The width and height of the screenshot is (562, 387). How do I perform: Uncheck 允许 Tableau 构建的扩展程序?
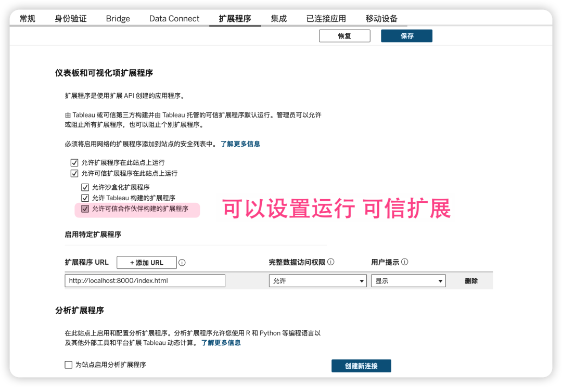coord(85,198)
